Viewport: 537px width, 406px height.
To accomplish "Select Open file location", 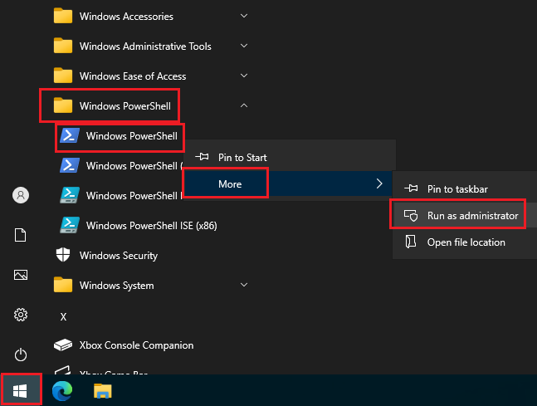I will [466, 242].
